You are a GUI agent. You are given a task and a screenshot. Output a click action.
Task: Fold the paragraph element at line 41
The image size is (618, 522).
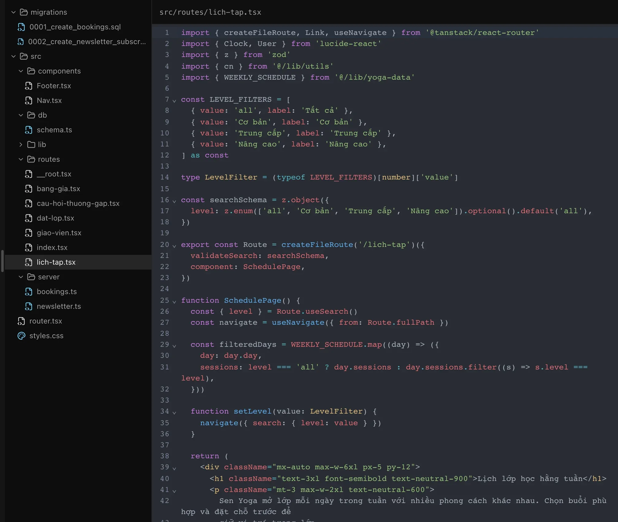pyautogui.click(x=174, y=491)
